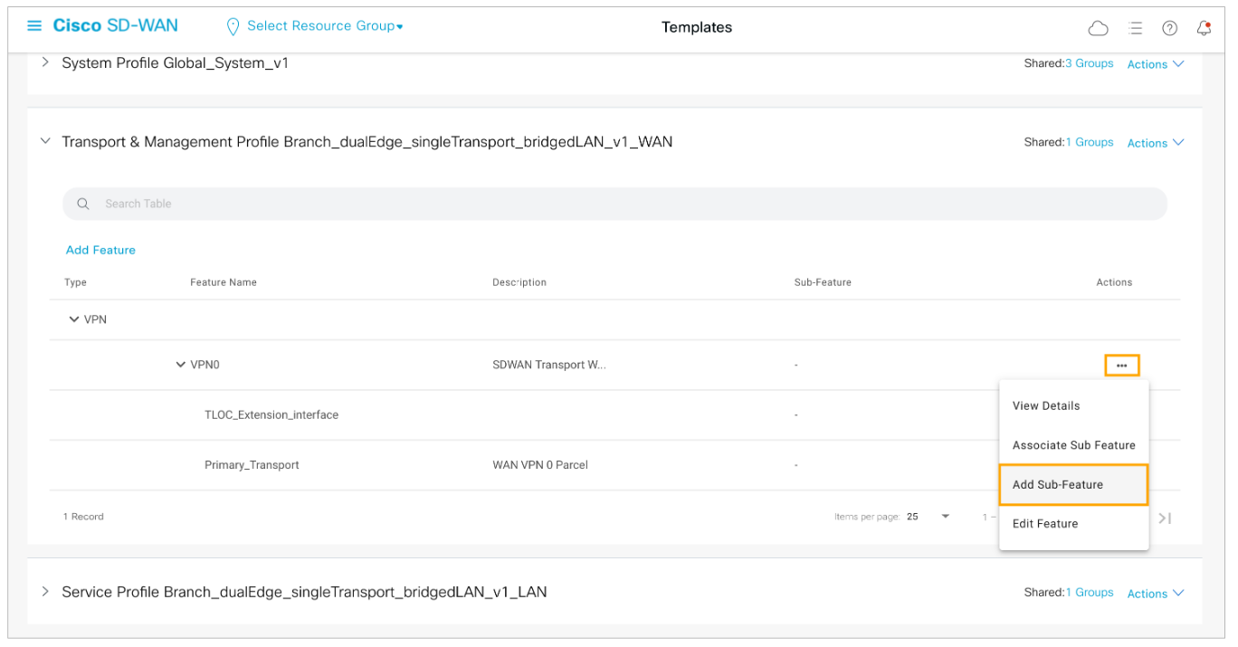Choose View Details in the context menu
Image resolution: width=1238 pixels, height=647 pixels.
click(1046, 406)
